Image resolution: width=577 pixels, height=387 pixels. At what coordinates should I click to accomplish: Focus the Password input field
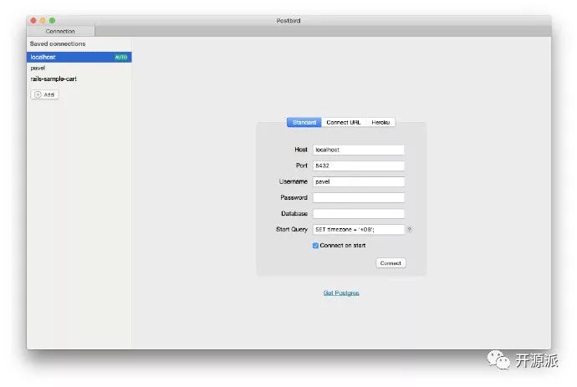[x=359, y=197]
